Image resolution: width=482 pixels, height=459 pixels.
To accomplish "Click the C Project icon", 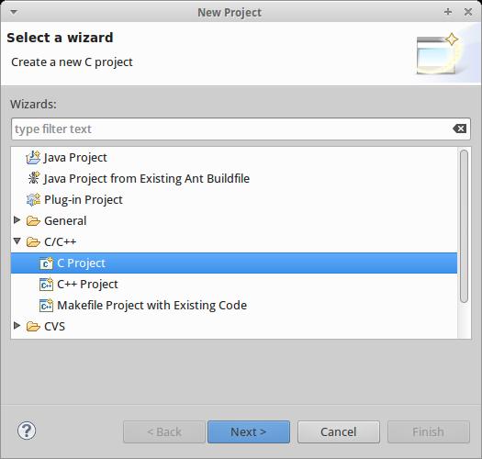I will (x=46, y=263).
